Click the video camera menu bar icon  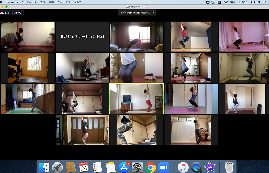207,2
